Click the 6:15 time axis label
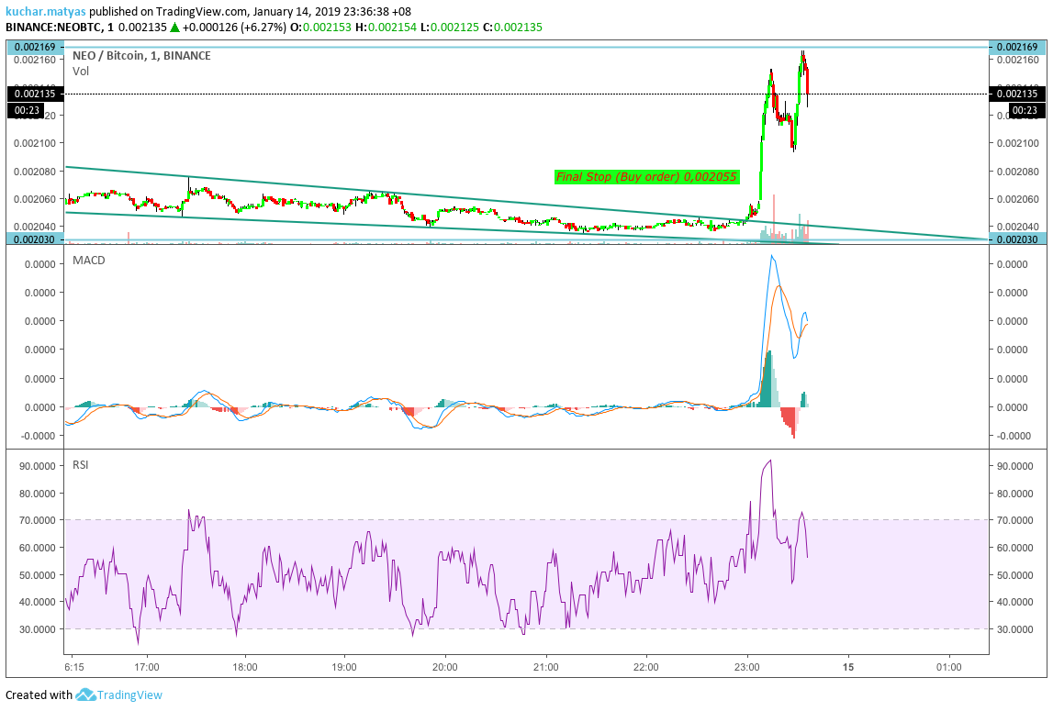 coord(73,667)
